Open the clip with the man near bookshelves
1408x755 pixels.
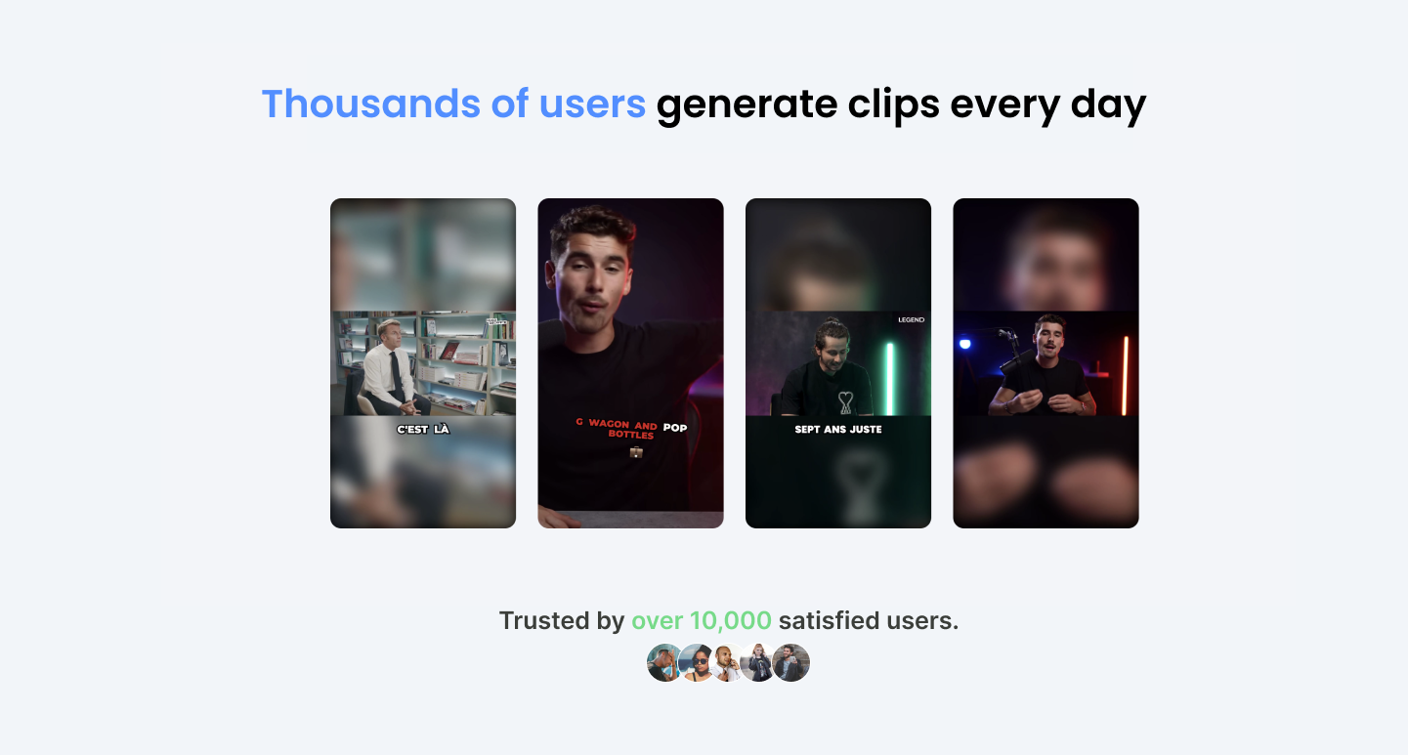click(x=423, y=363)
